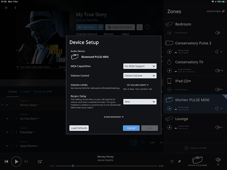Play the iPad (2) zone
227x170 pixels.
tap(169, 89)
